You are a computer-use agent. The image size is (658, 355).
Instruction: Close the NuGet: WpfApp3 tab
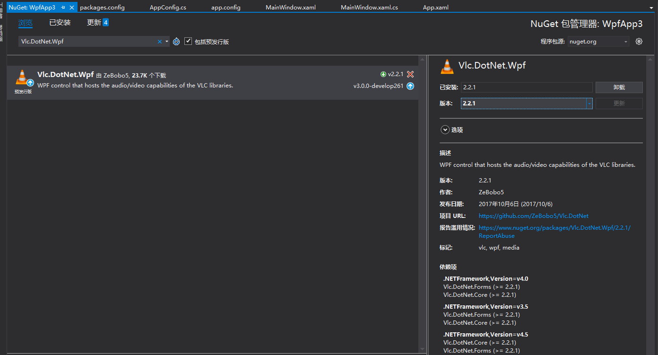(x=72, y=8)
